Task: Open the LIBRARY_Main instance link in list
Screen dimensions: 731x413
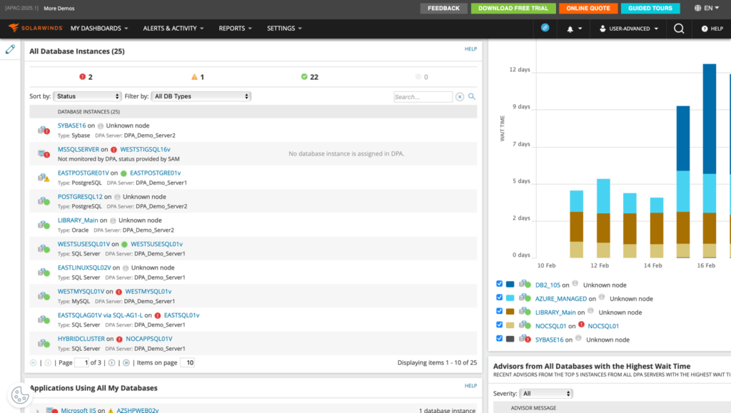Action: (x=78, y=220)
